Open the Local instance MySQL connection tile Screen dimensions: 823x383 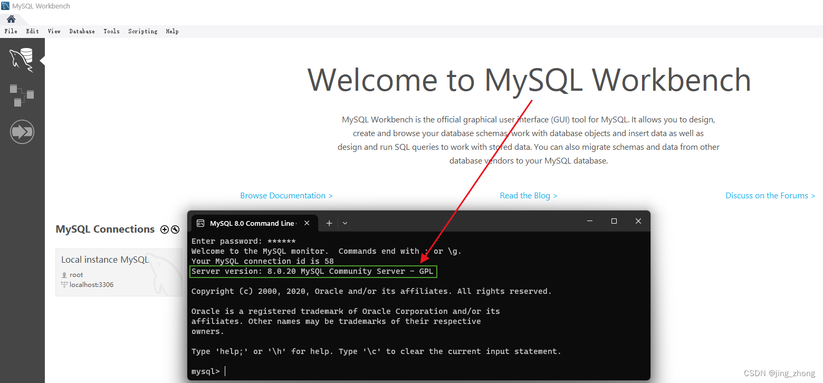pos(119,272)
